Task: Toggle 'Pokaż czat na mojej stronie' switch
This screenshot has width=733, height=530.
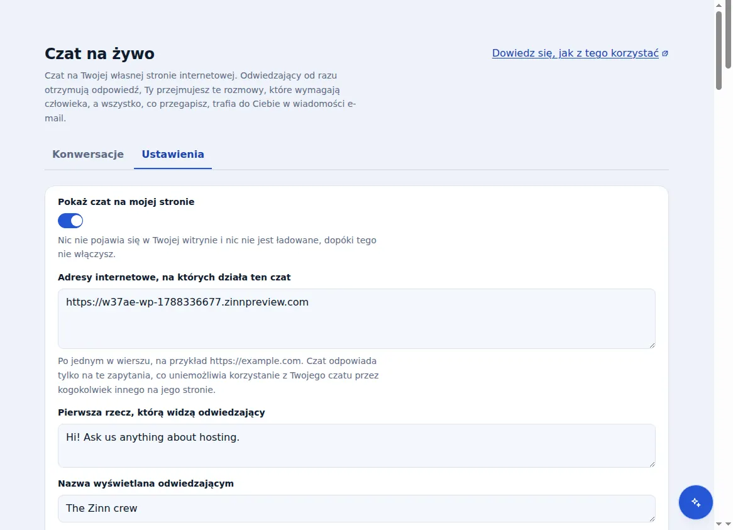Action: [x=70, y=221]
